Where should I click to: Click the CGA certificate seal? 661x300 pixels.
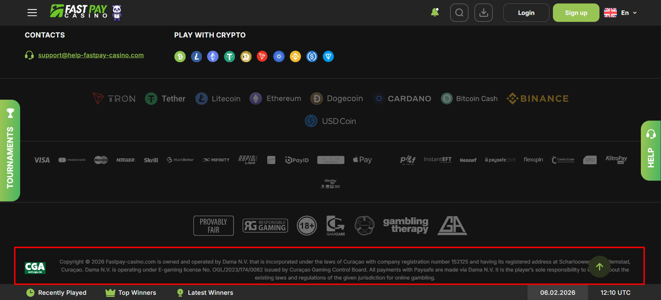(35, 268)
